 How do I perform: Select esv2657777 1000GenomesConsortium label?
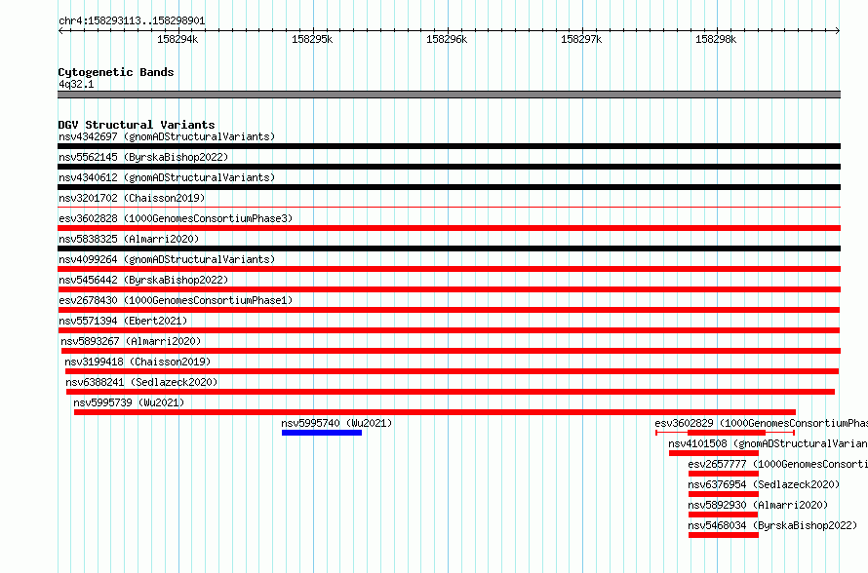777,464
